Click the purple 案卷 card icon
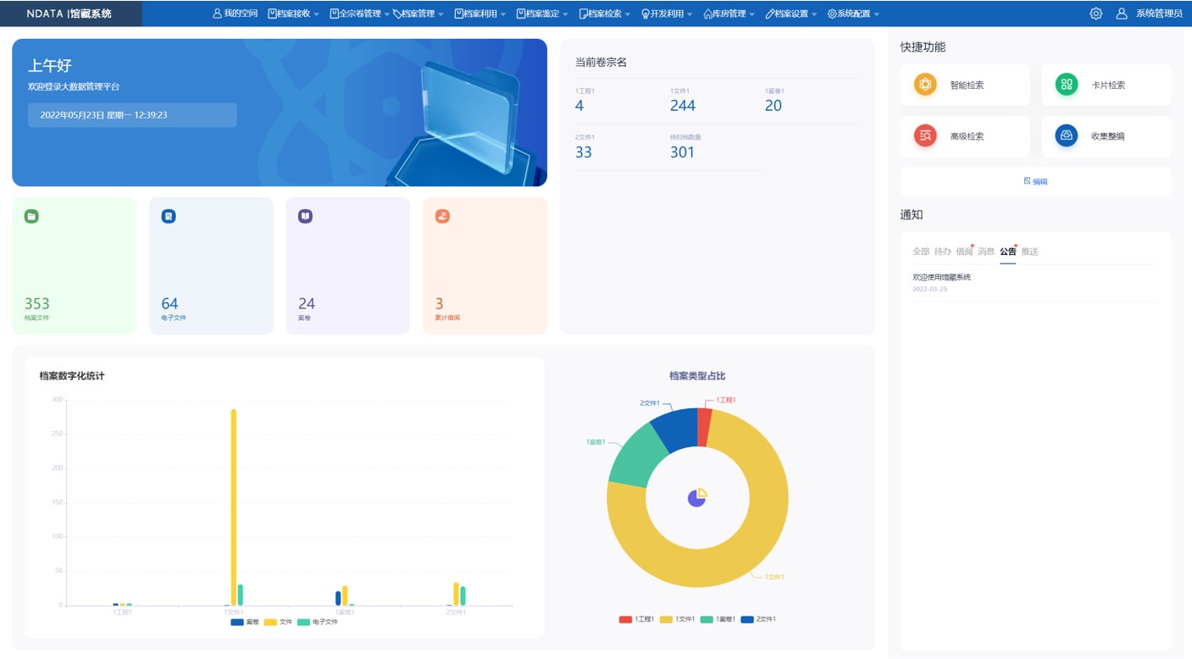 305,217
